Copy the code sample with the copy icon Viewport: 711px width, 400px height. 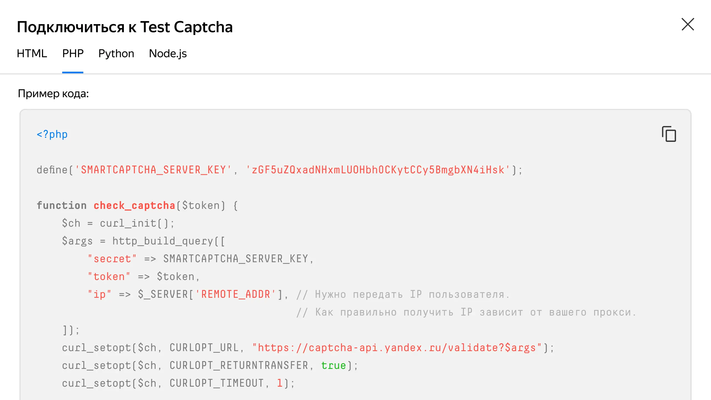[x=669, y=134]
